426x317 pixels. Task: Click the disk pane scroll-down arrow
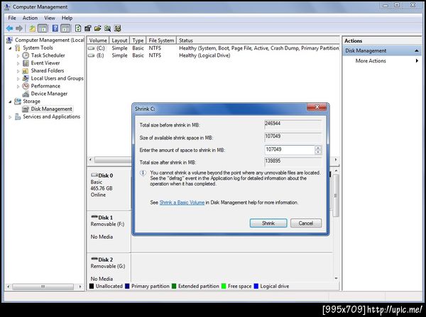point(336,279)
